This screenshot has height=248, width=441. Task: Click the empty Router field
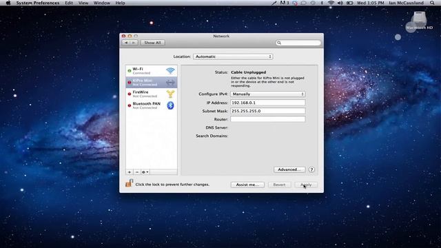(268, 119)
